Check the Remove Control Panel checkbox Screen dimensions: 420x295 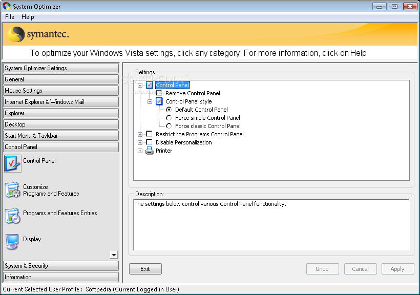click(159, 93)
